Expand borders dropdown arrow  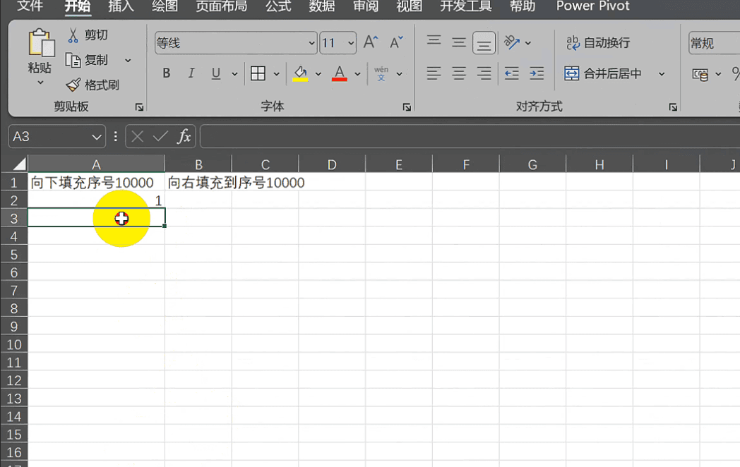(277, 74)
